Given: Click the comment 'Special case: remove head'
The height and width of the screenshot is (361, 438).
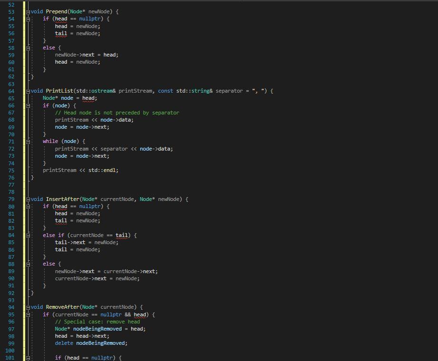Looking at the screenshot, I should click(97, 322).
